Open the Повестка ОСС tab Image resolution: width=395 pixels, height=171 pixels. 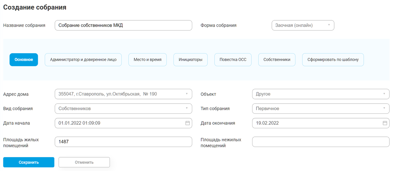pos(233,60)
